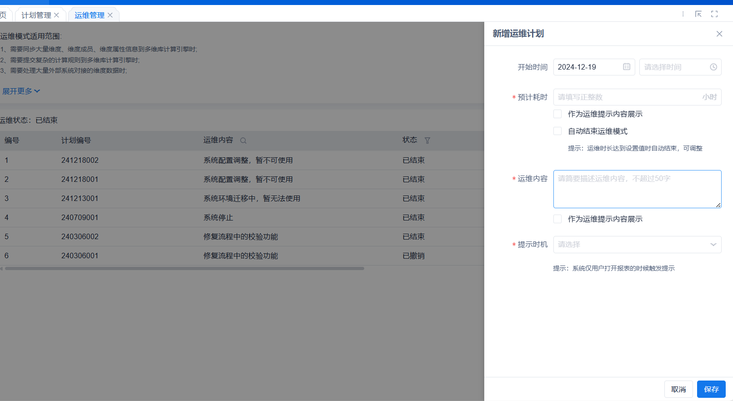Check 作为运维提示内容展示 under 预计耗时

557,114
